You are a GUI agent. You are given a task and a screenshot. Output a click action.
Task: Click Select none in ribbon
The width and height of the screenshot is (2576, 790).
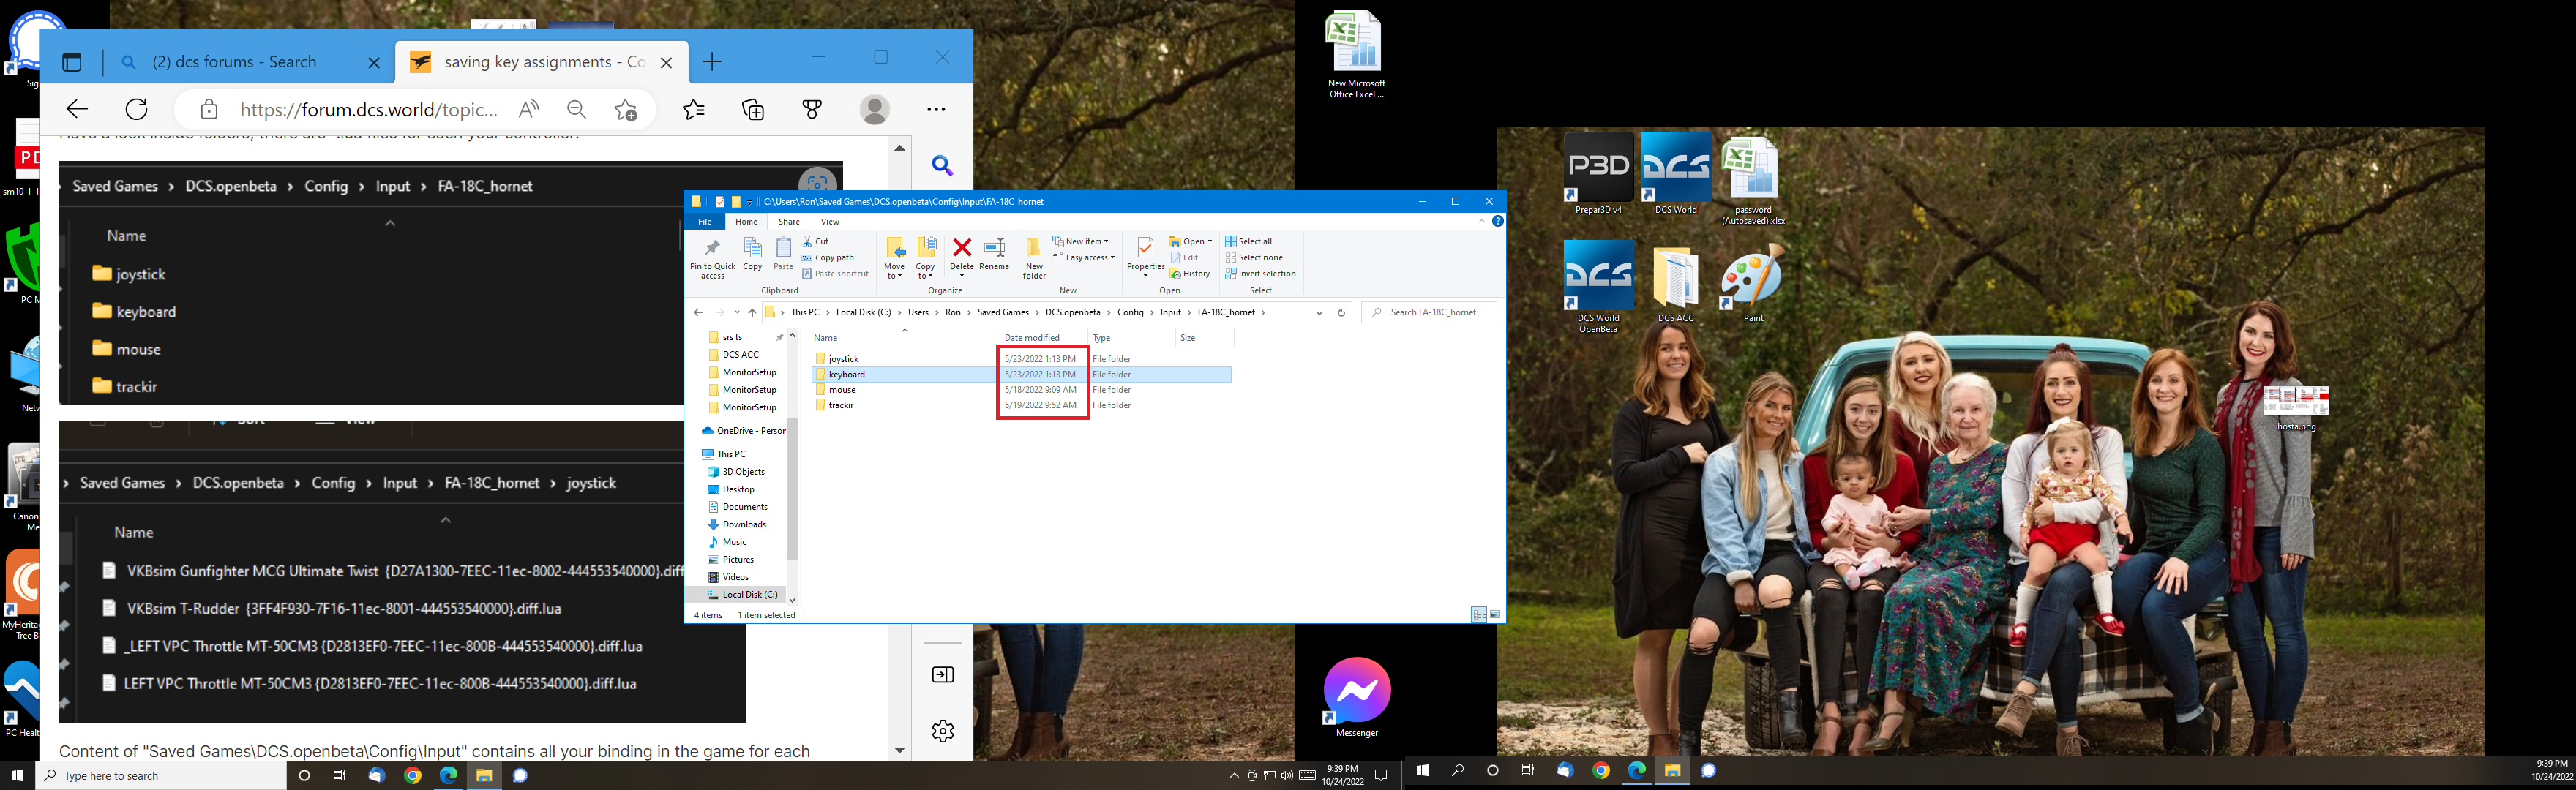click(x=1254, y=257)
